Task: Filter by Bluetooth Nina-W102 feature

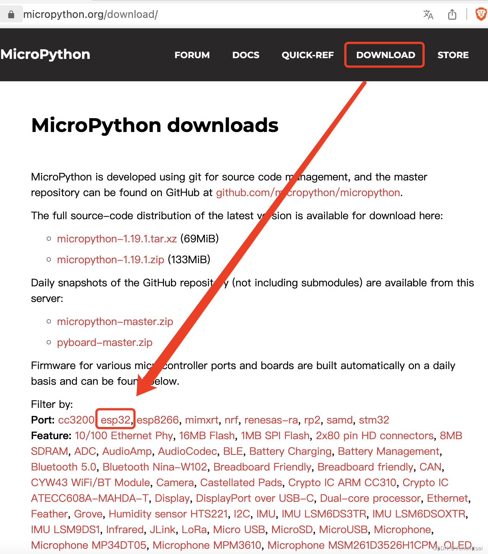Action: coord(155,467)
